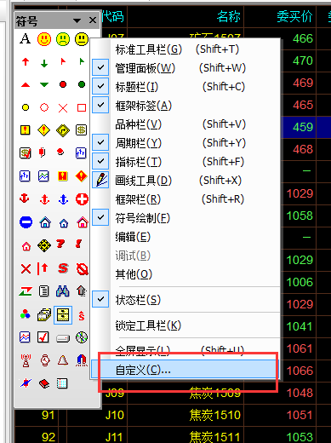Open the 符号 panel dropdown arrow
Viewport: 331px width, 443px height.
pyautogui.click(x=77, y=20)
